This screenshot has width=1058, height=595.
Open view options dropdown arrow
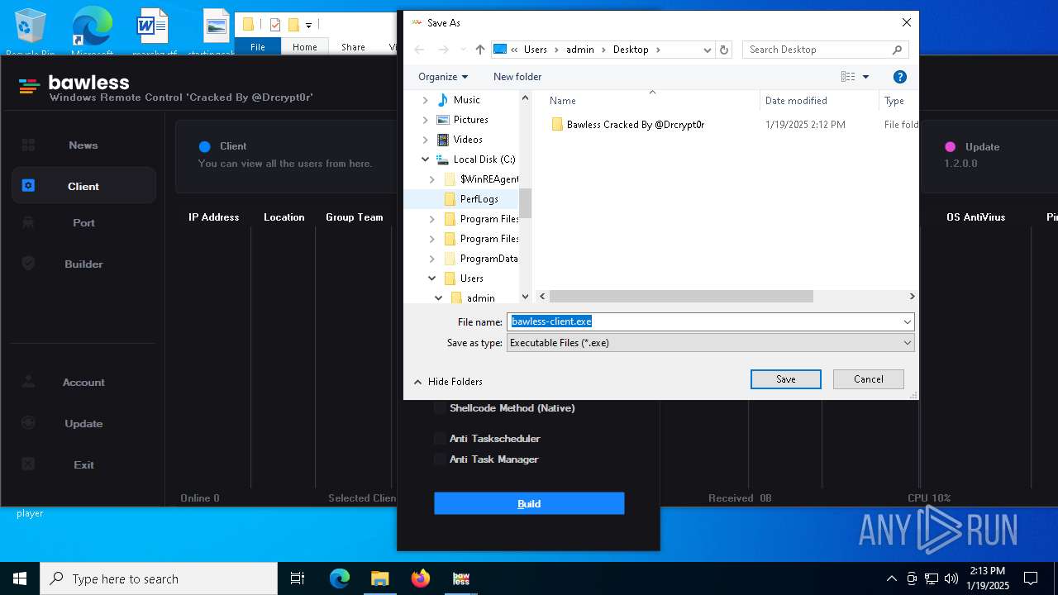[x=865, y=77]
